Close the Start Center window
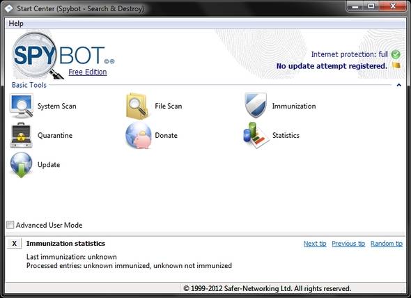 [x=392, y=6]
